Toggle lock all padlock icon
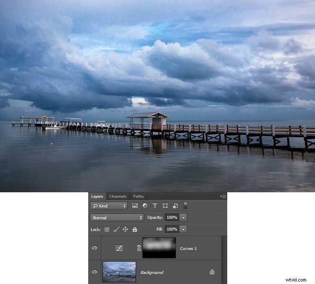Image resolution: width=315 pixels, height=284 pixels. [x=135, y=229]
